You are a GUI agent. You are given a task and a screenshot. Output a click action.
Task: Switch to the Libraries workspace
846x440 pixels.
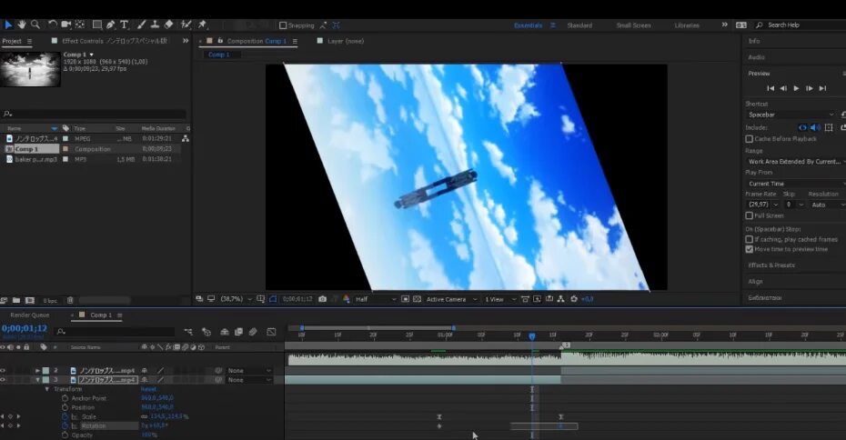[x=686, y=25]
